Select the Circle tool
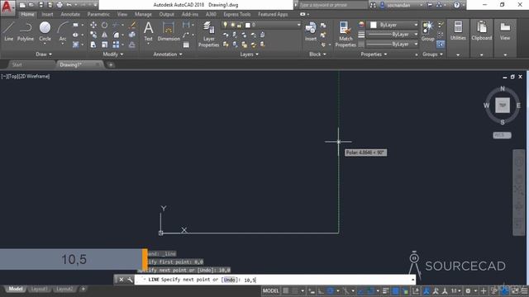Image resolution: width=529 pixels, height=297 pixels. pos(45,31)
